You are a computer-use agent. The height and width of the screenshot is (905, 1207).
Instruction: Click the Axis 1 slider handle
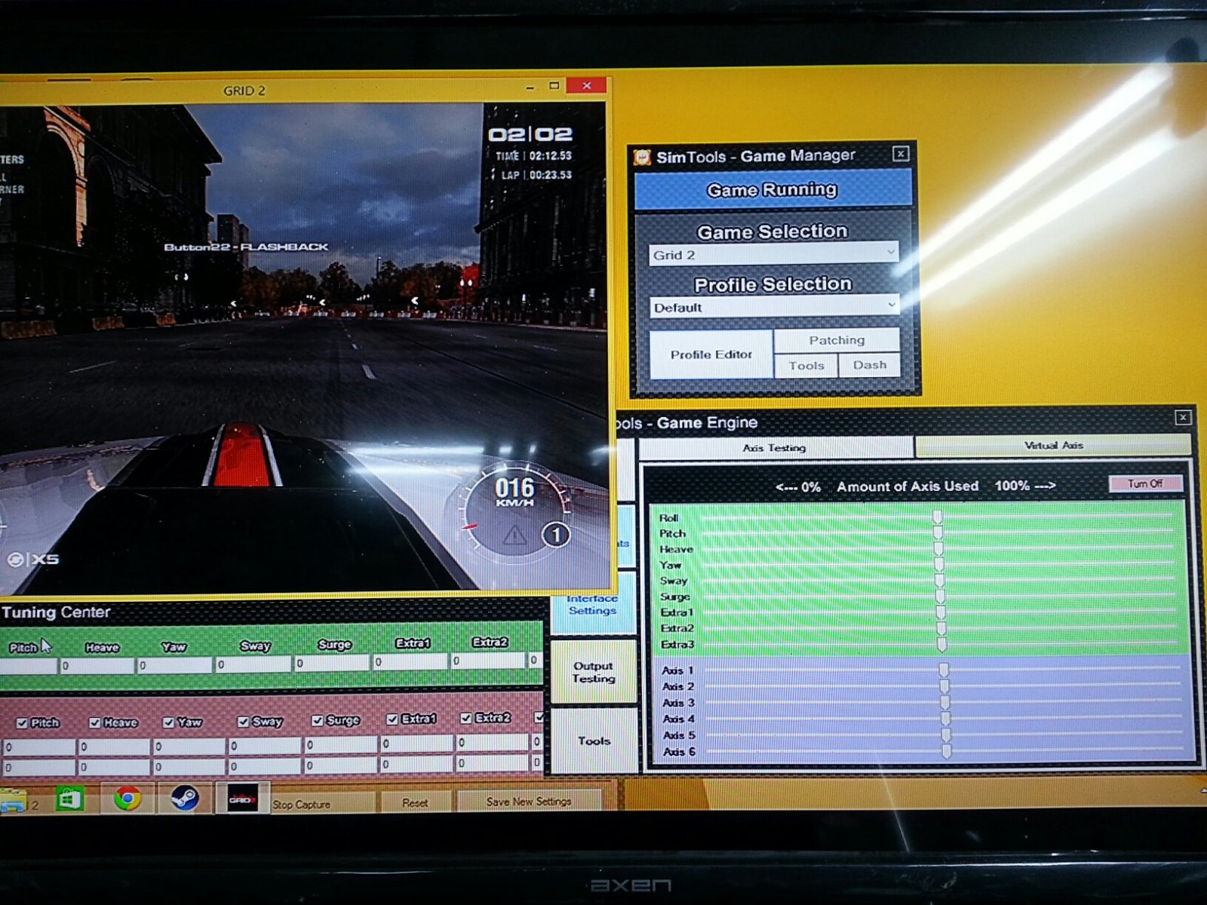pyautogui.click(x=944, y=670)
